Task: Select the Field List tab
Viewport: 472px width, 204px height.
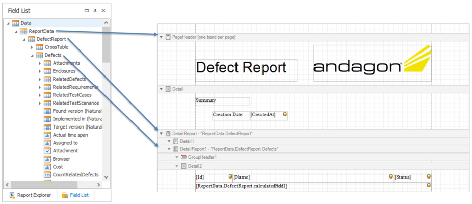Action: tap(75, 195)
